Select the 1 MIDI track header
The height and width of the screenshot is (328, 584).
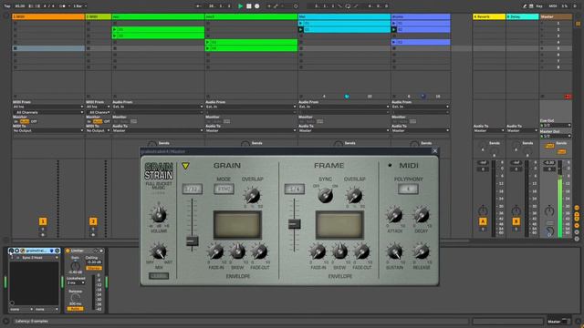[48, 16]
